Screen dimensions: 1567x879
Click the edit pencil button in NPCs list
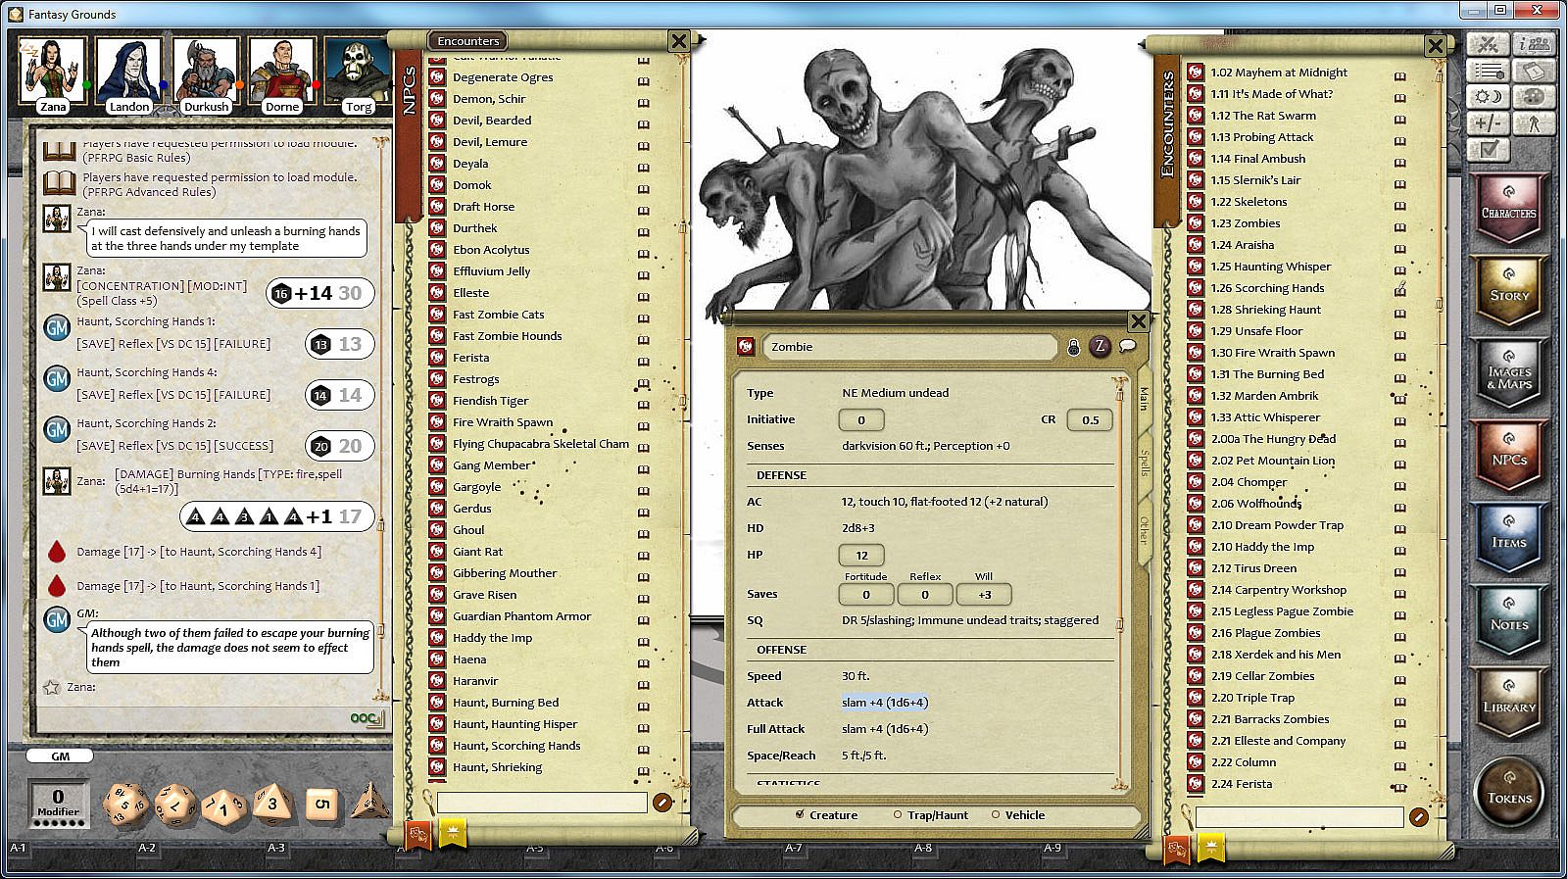point(662,803)
